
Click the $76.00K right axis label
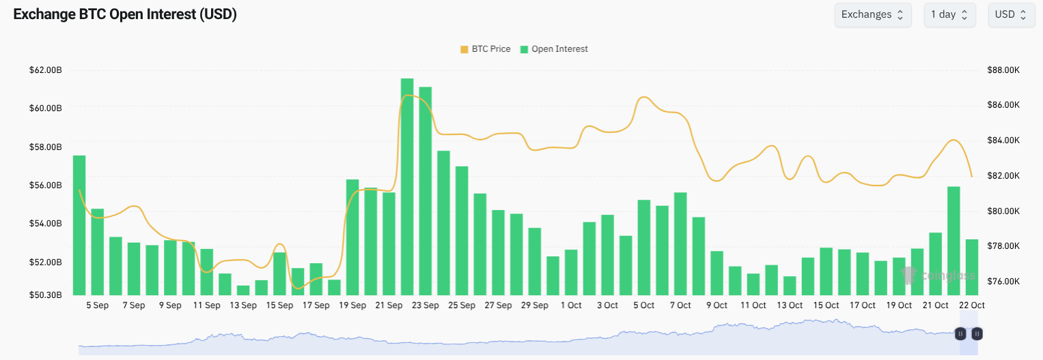[1003, 282]
